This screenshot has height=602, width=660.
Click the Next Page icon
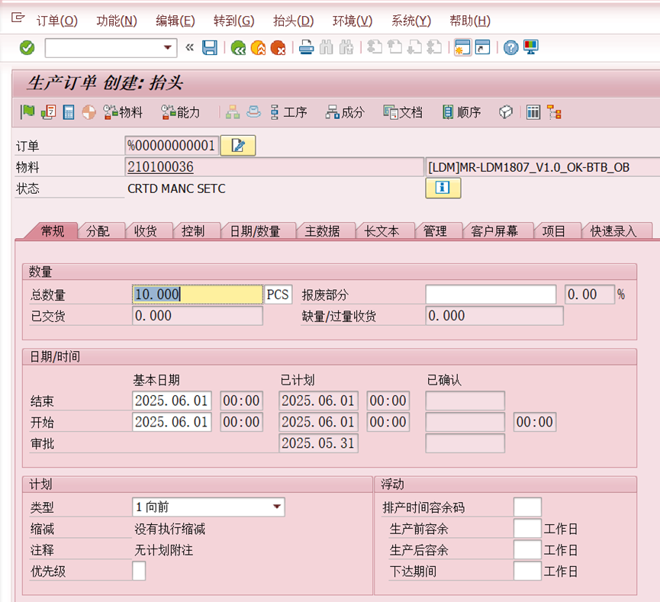pyautogui.click(x=414, y=47)
